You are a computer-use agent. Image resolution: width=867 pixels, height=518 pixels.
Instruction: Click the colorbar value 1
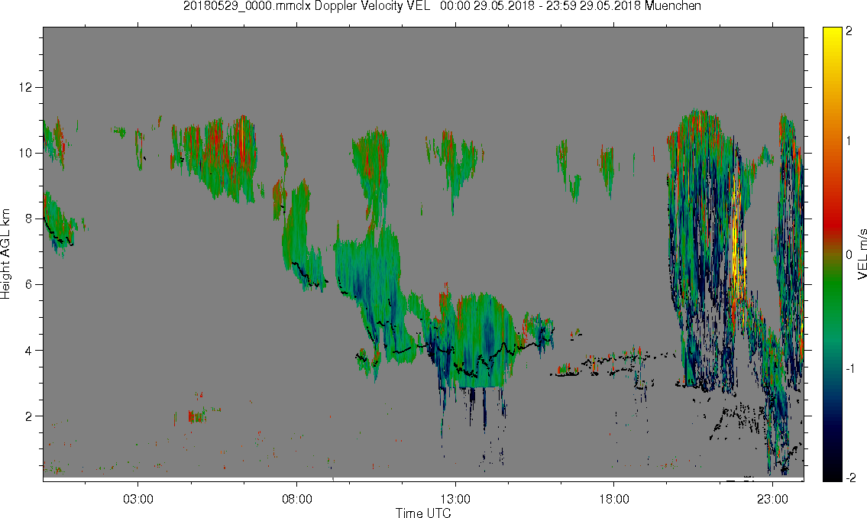[x=849, y=141]
